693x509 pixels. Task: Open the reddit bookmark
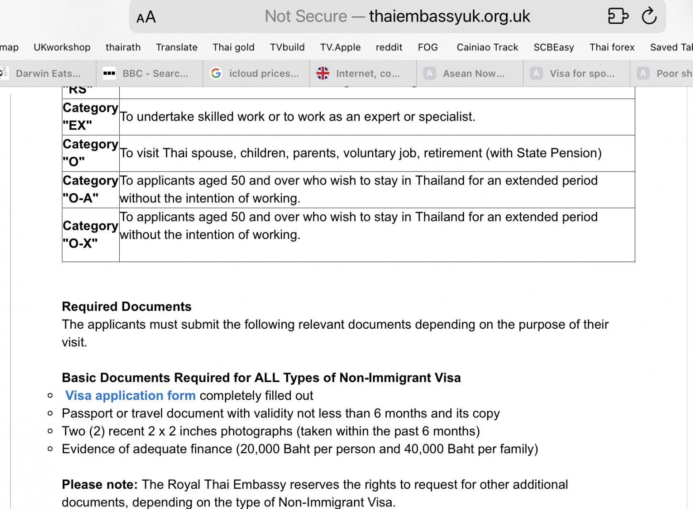coord(389,47)
